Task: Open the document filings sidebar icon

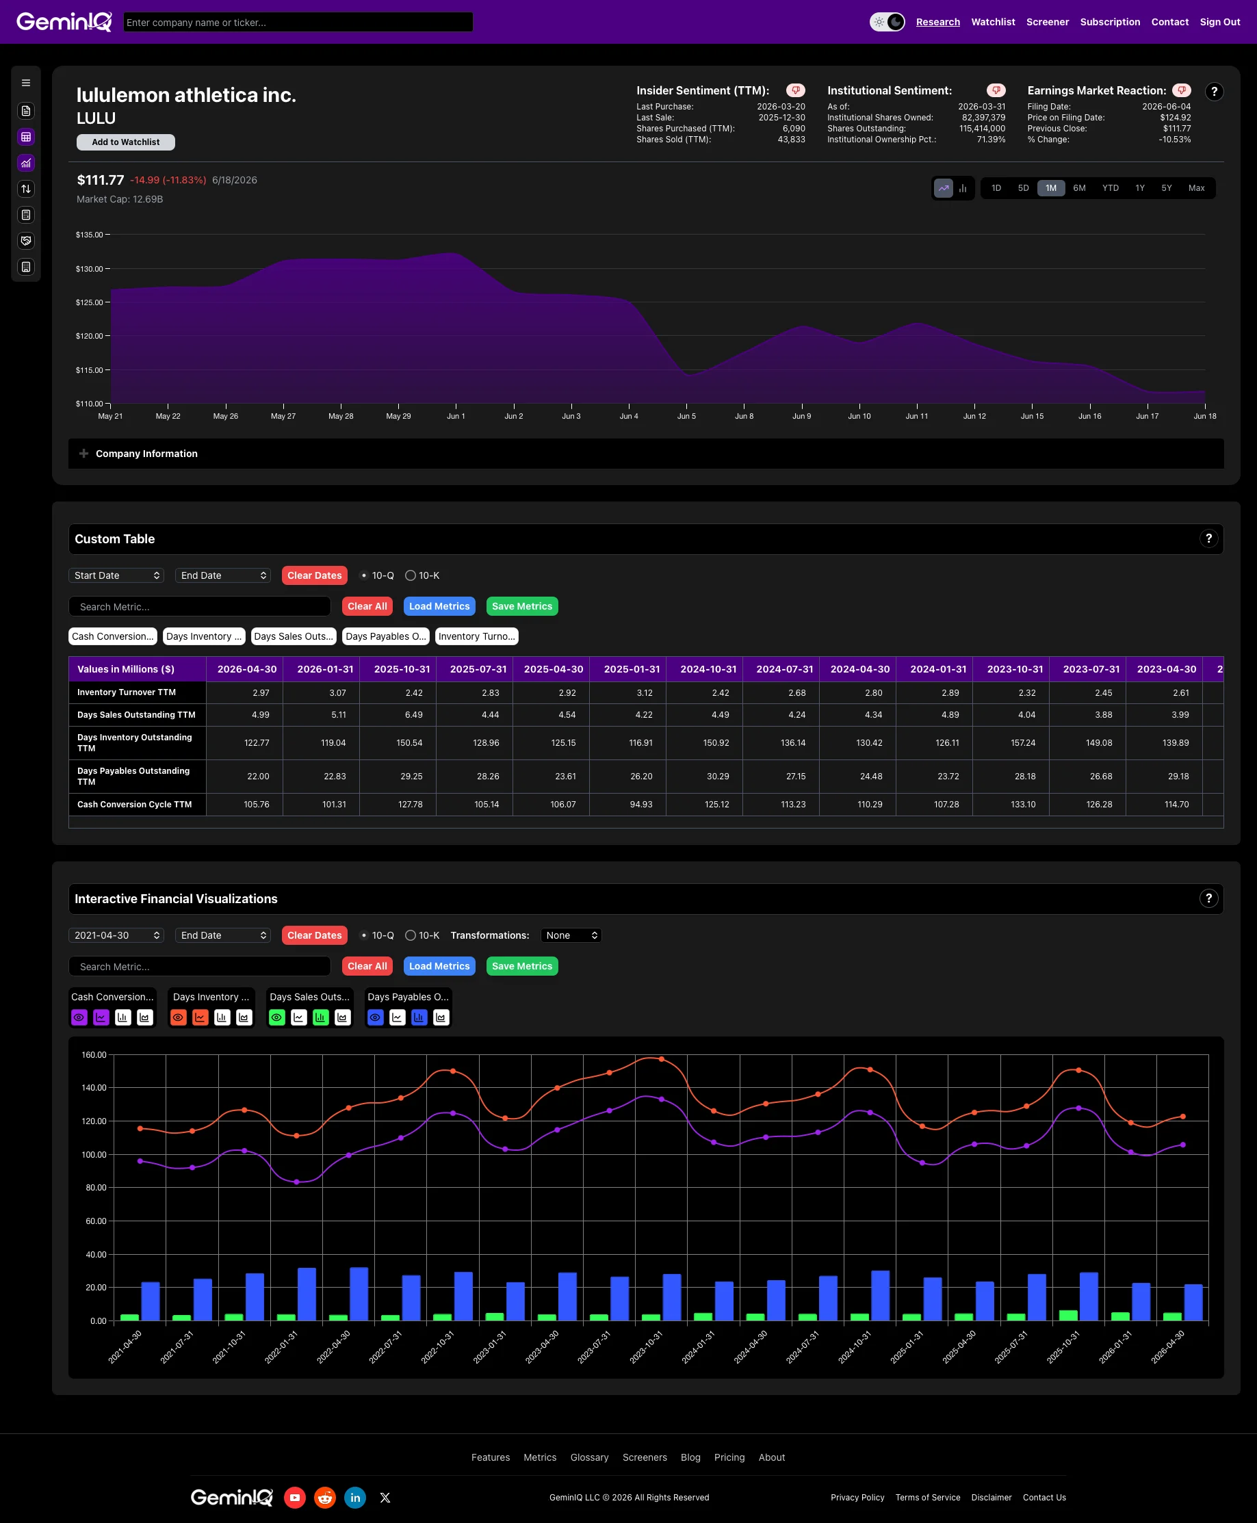Action: point(26,111)
